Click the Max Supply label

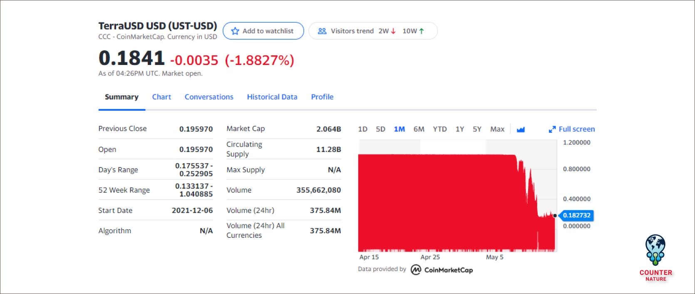click(246, 170)
